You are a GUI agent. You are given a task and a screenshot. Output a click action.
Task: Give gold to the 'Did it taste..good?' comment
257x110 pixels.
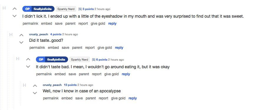click(105, 48)
